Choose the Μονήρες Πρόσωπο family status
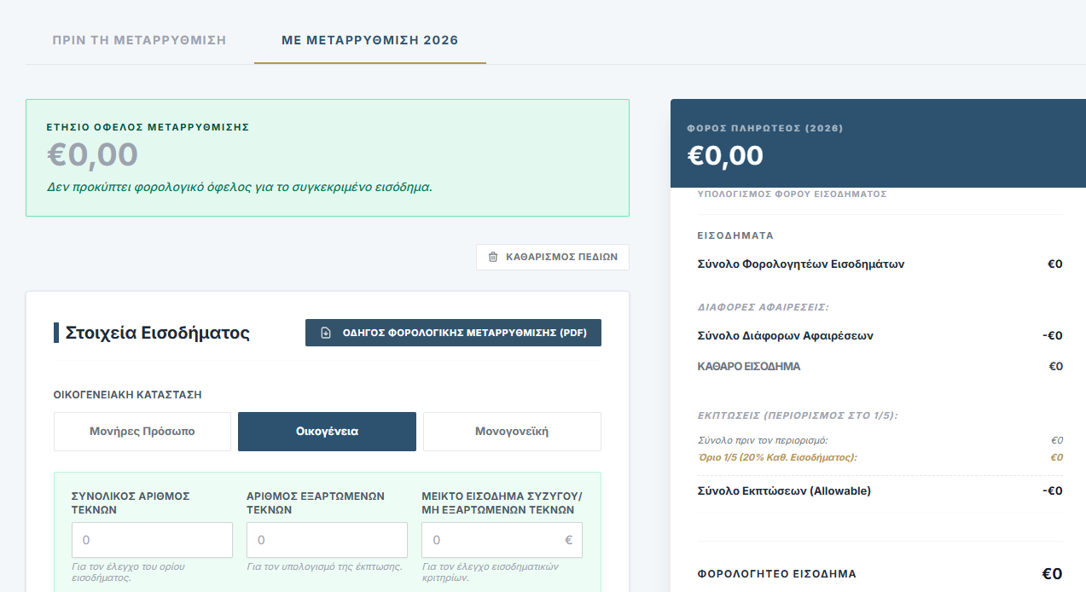 [x=142, y=432]
